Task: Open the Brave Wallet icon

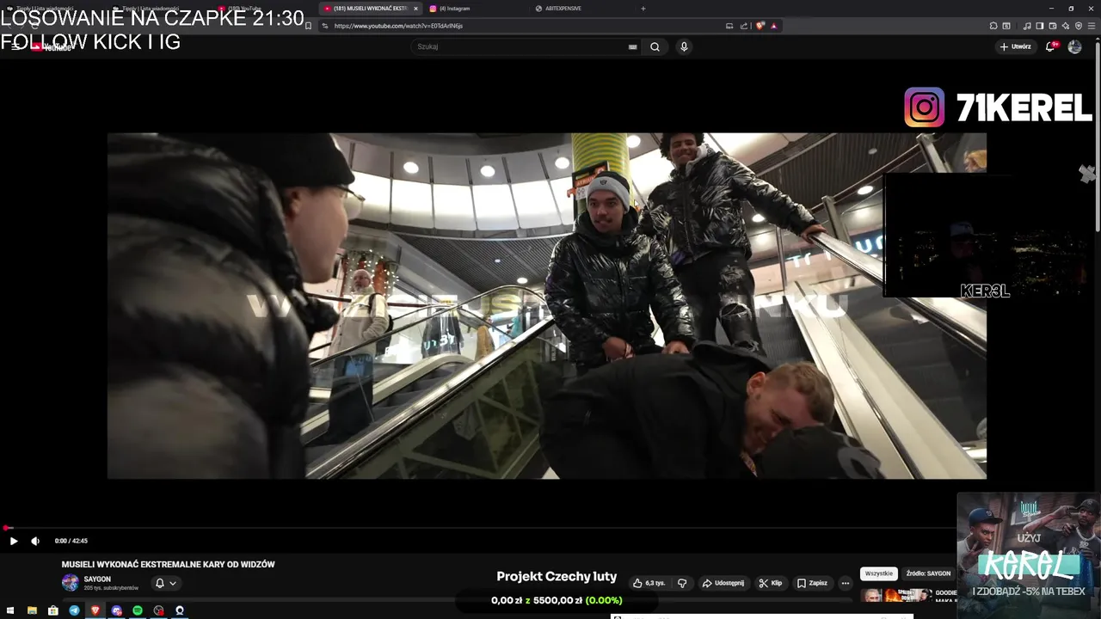Action: click(1052, 26)
